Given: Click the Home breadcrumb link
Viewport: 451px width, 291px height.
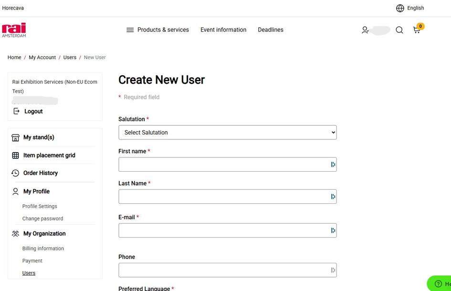Looking at the screenshot, I should (14, 58).
